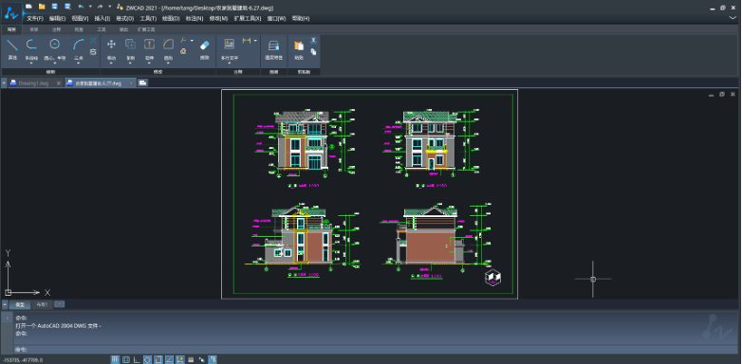
Task: Expand the Polyline tool dropdown arrow
Action: click(x=31, y=63)
